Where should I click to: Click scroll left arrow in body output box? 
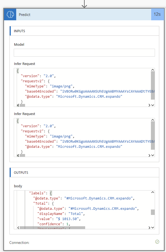pyautogui.click(x=18, y=228)
